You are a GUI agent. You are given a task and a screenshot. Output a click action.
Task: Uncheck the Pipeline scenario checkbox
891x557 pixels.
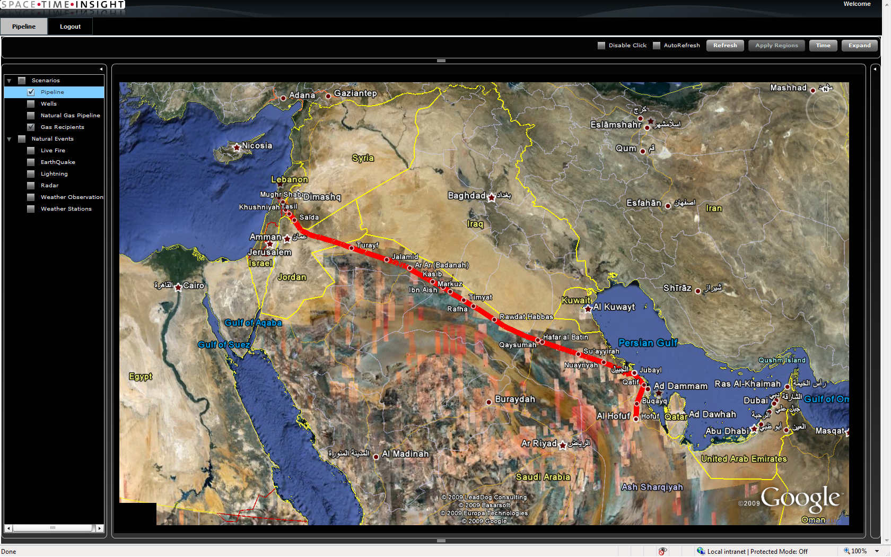point(31,92)
